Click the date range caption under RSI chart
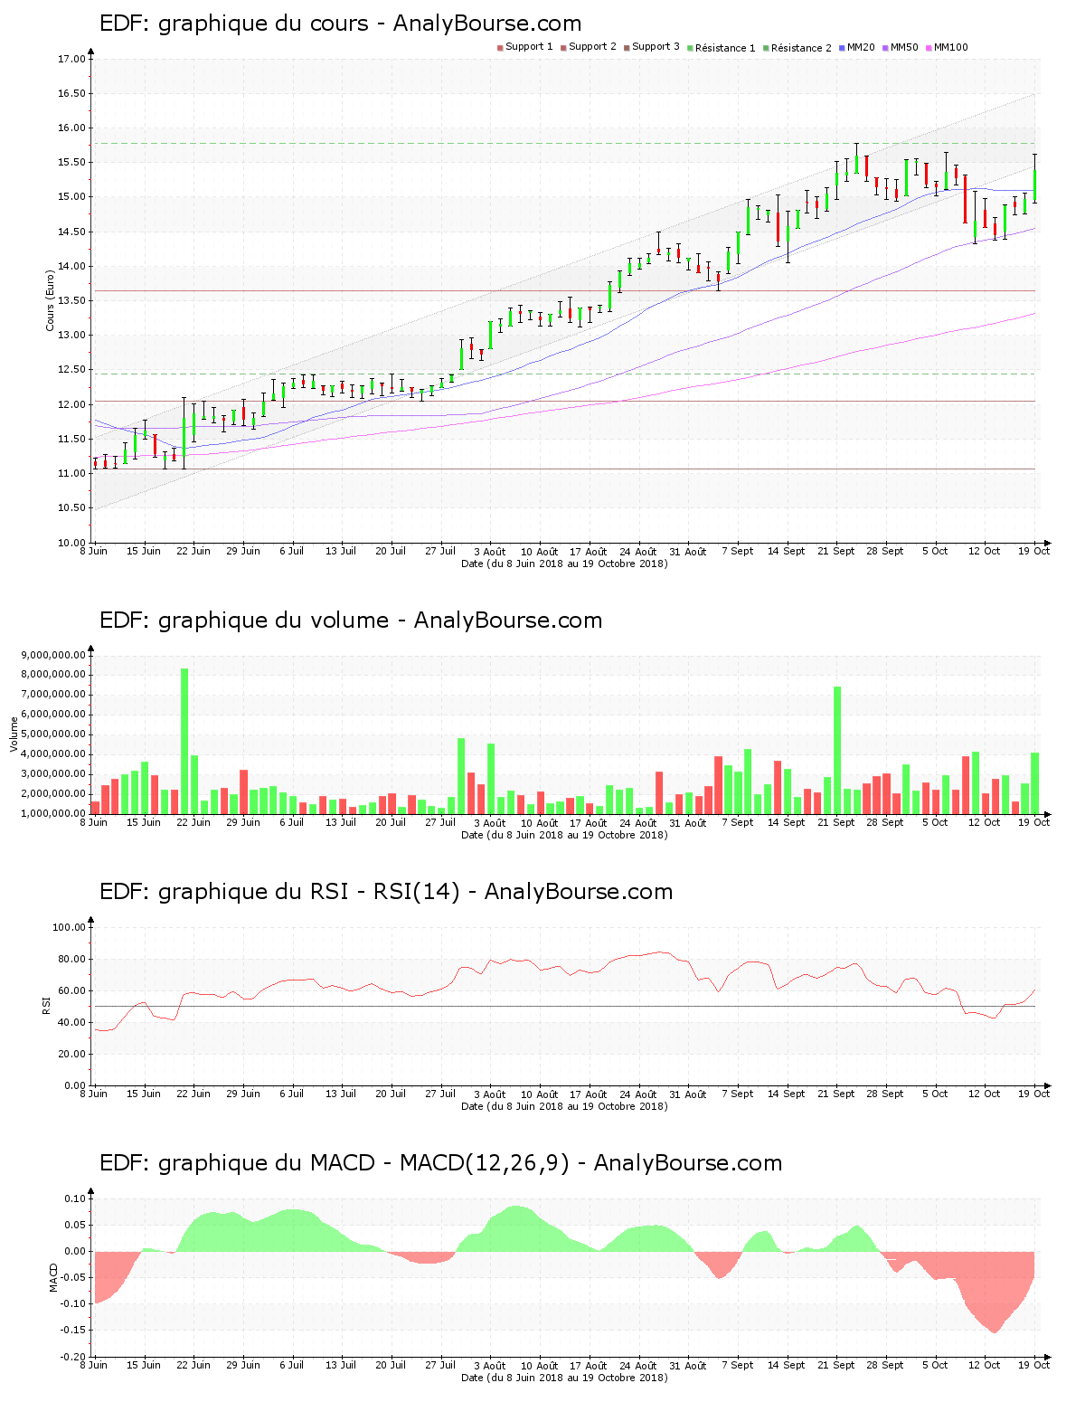The width and height of the screenshot is (1085, 1402). 564,1106
